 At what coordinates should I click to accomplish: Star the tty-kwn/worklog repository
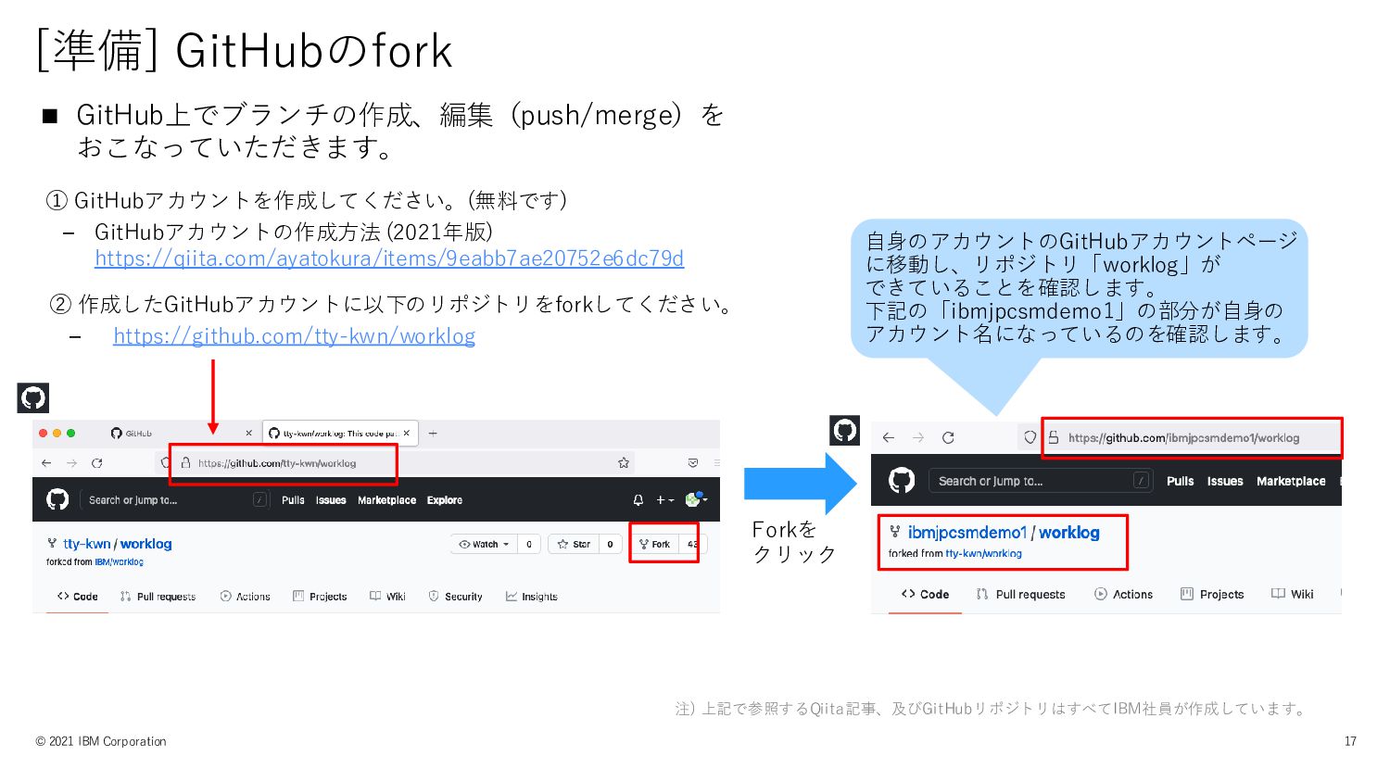[574, 544]
